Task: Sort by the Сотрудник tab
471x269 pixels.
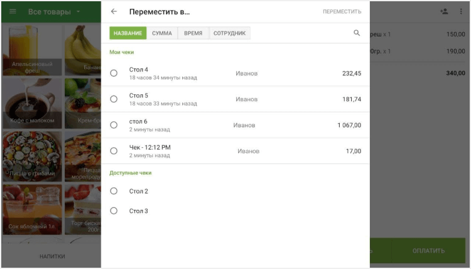Action: [230, 33]
